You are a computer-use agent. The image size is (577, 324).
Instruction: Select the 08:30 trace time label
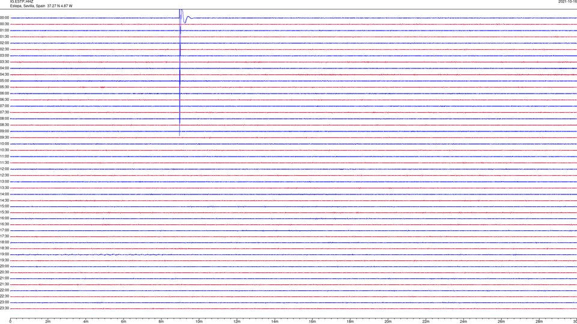click(4, 125)
